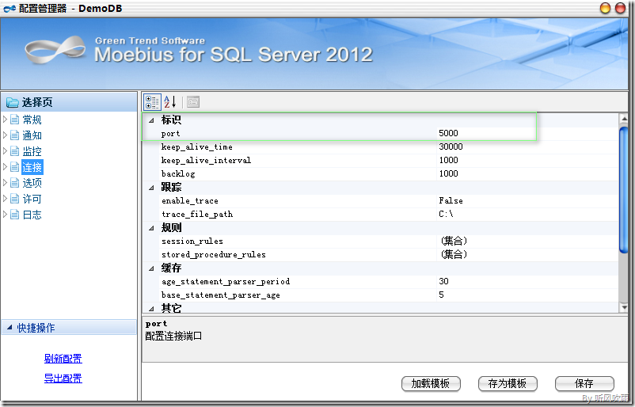Select the enable_trace property name
Viewport: 635px width, 407px height.
(x=190, y=201)
